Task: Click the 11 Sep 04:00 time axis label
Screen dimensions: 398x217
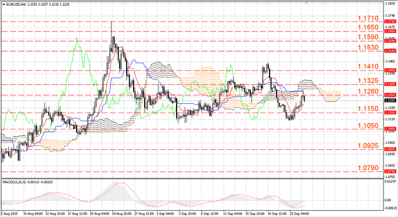Action: pyautogui.click(x=232, y=214)
